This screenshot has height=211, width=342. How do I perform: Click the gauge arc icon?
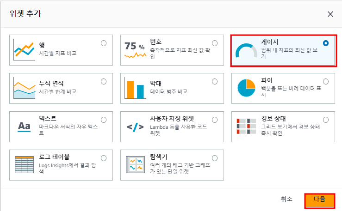click(246, 50)
